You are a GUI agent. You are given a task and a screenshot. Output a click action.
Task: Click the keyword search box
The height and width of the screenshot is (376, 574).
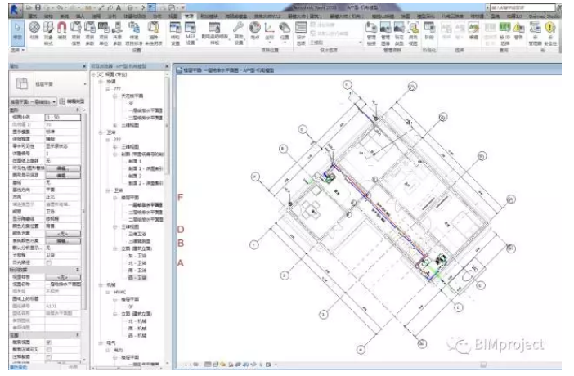tap(522, 7)
